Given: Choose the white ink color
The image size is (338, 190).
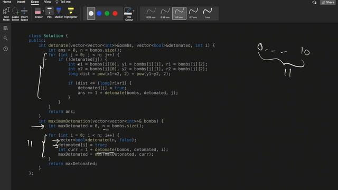Looking at the screenshot, I should pyautogui.click(x=91, y=13).
